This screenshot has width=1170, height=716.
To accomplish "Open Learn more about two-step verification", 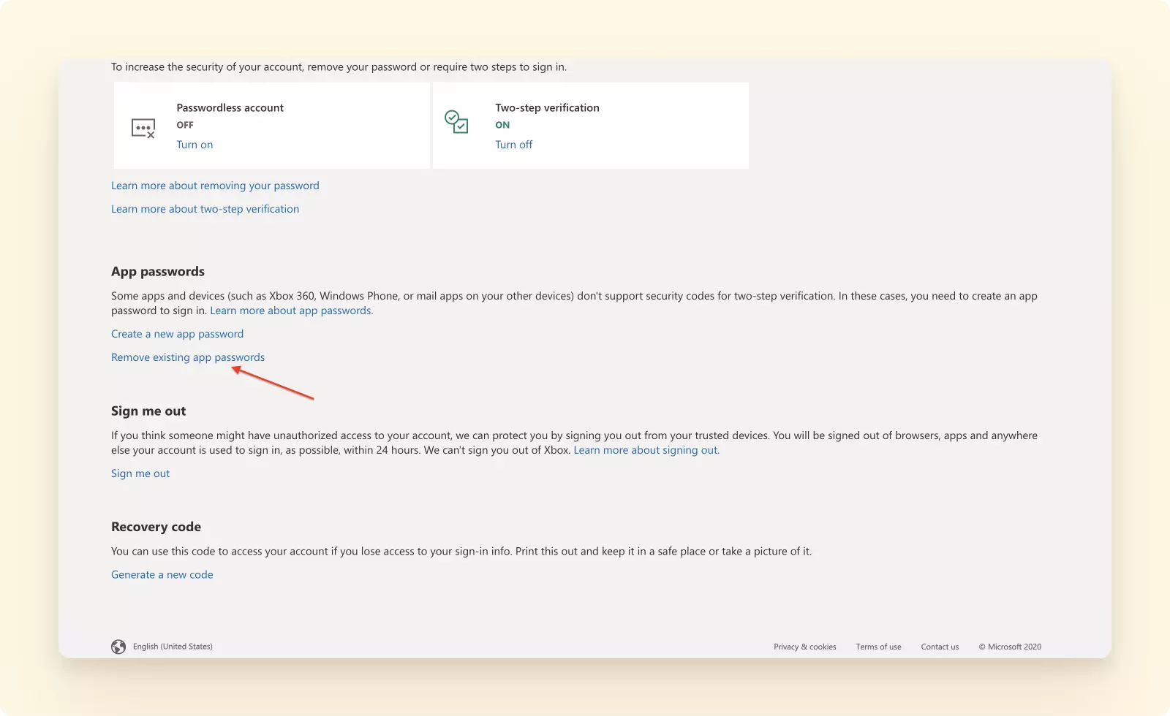I will tap(205, 209).
